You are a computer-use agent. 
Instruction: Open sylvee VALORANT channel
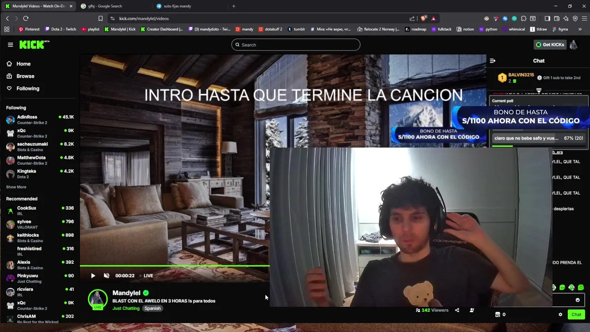(x=40, y=224)
